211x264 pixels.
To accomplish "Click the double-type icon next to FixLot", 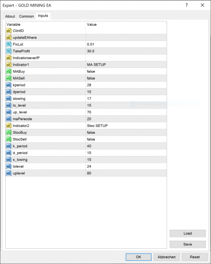I will click(x=9, y=44).
